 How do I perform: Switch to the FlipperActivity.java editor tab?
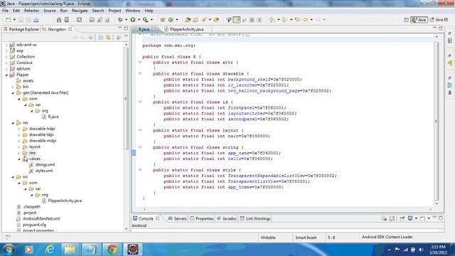[x=184, y=29]
